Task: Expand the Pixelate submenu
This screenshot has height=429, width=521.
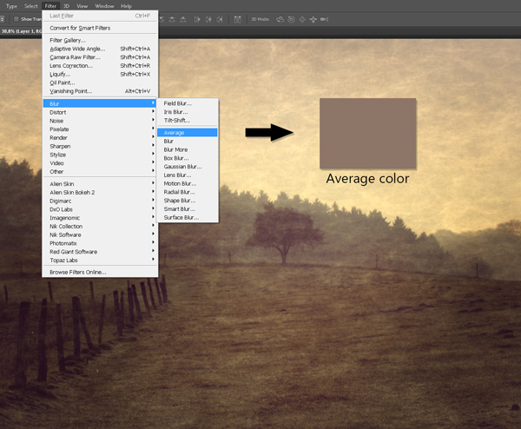Action: (x=100, y=129)
